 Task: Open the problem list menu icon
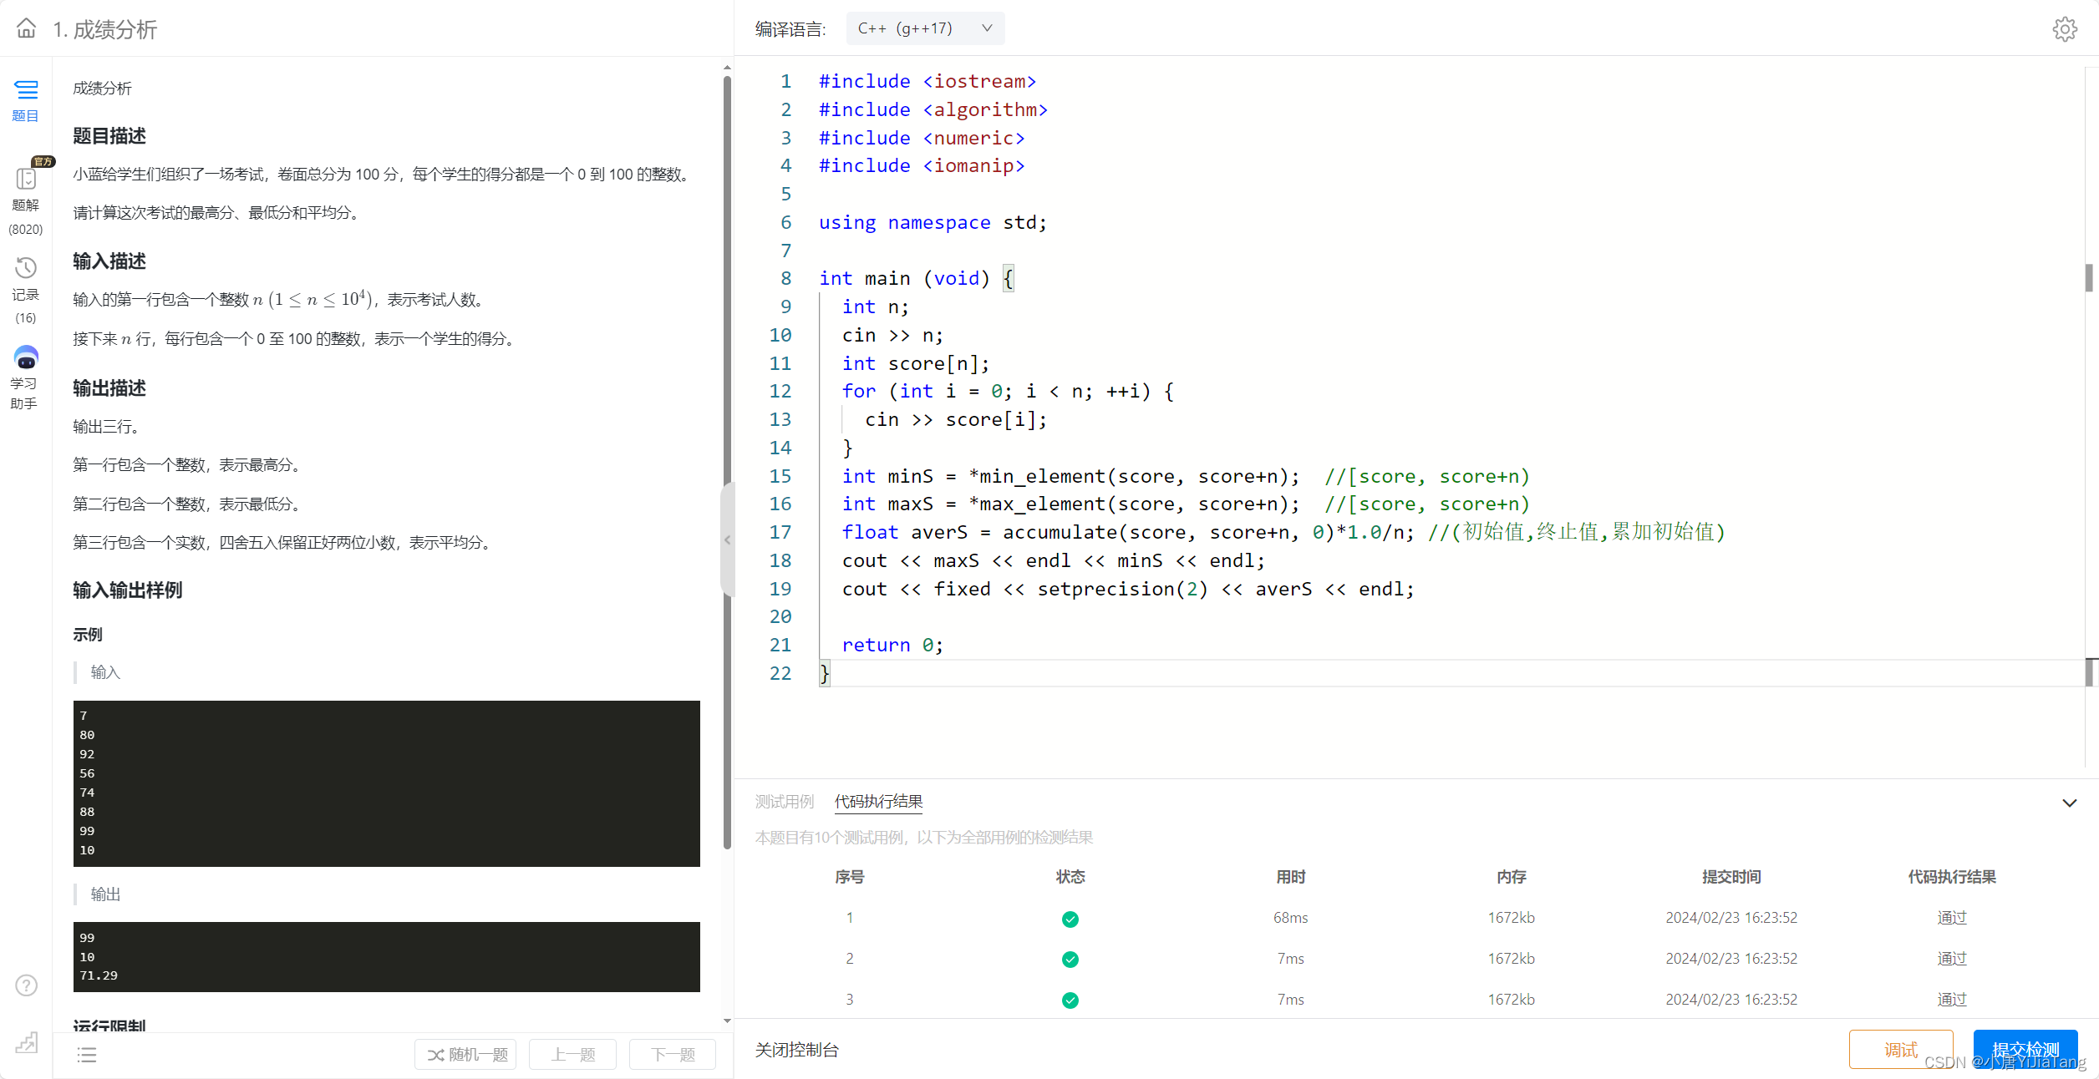[87, 1055]
